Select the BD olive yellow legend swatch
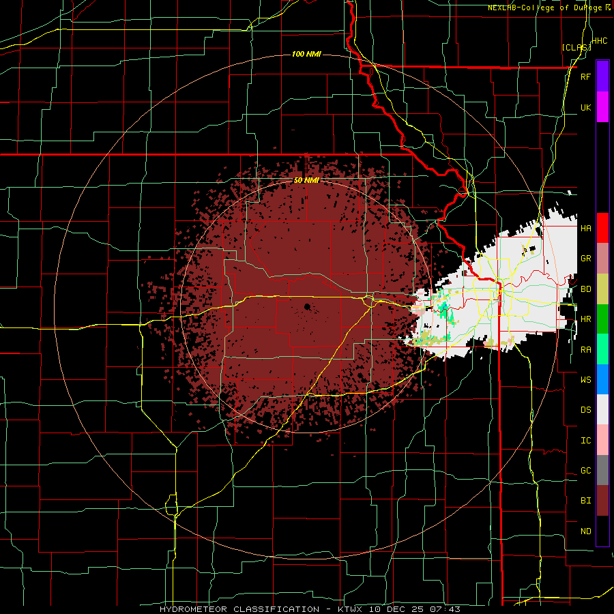 pos(602,289)
